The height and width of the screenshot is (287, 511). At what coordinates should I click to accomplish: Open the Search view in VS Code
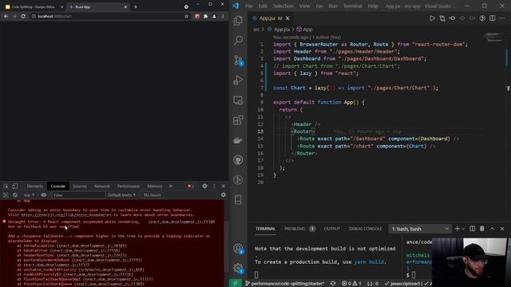(x=238, y=41)
